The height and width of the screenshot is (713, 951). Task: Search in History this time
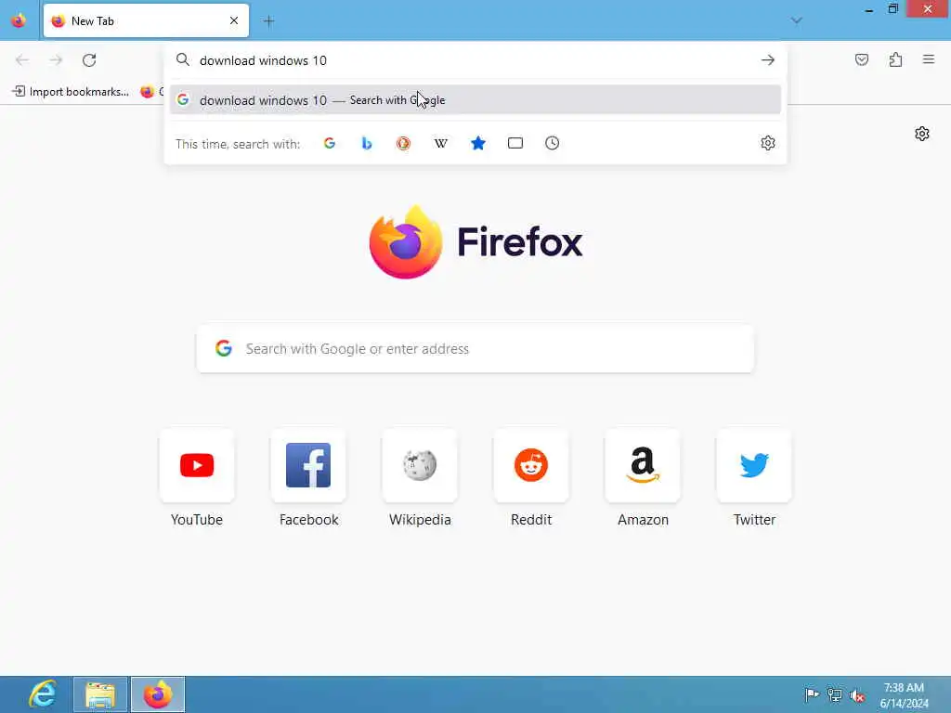click(552, 144)
